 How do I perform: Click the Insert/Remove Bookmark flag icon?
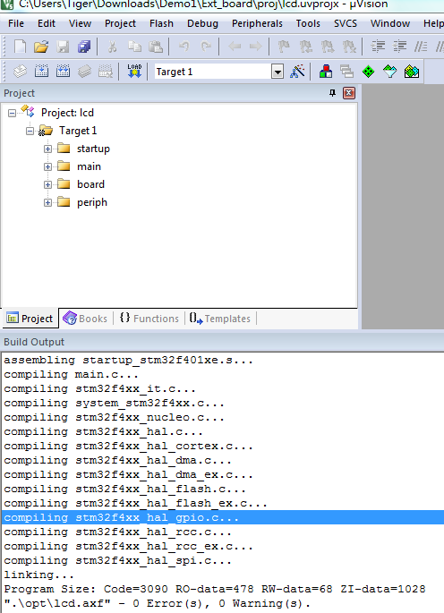pos(284,47)
